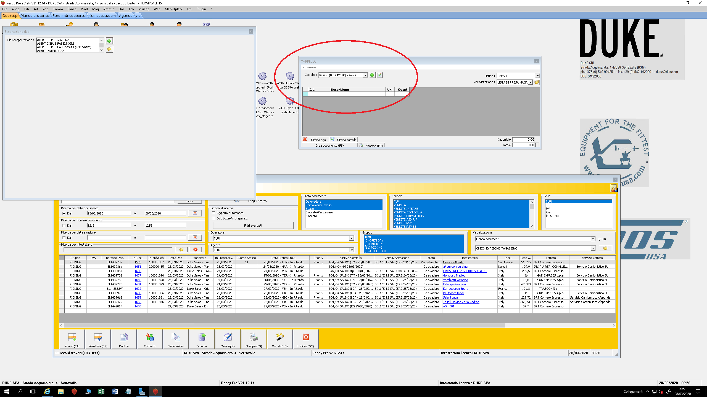Click Crea documento (F5) button

click(x=329, y=146)
